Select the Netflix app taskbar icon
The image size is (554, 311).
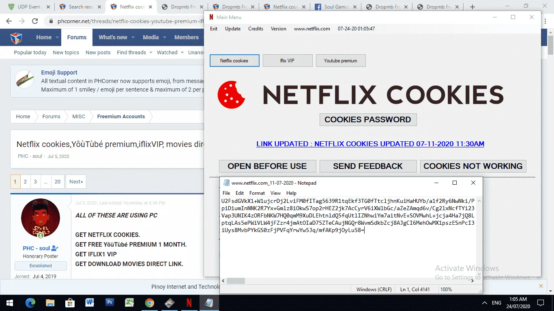point(189,302)
